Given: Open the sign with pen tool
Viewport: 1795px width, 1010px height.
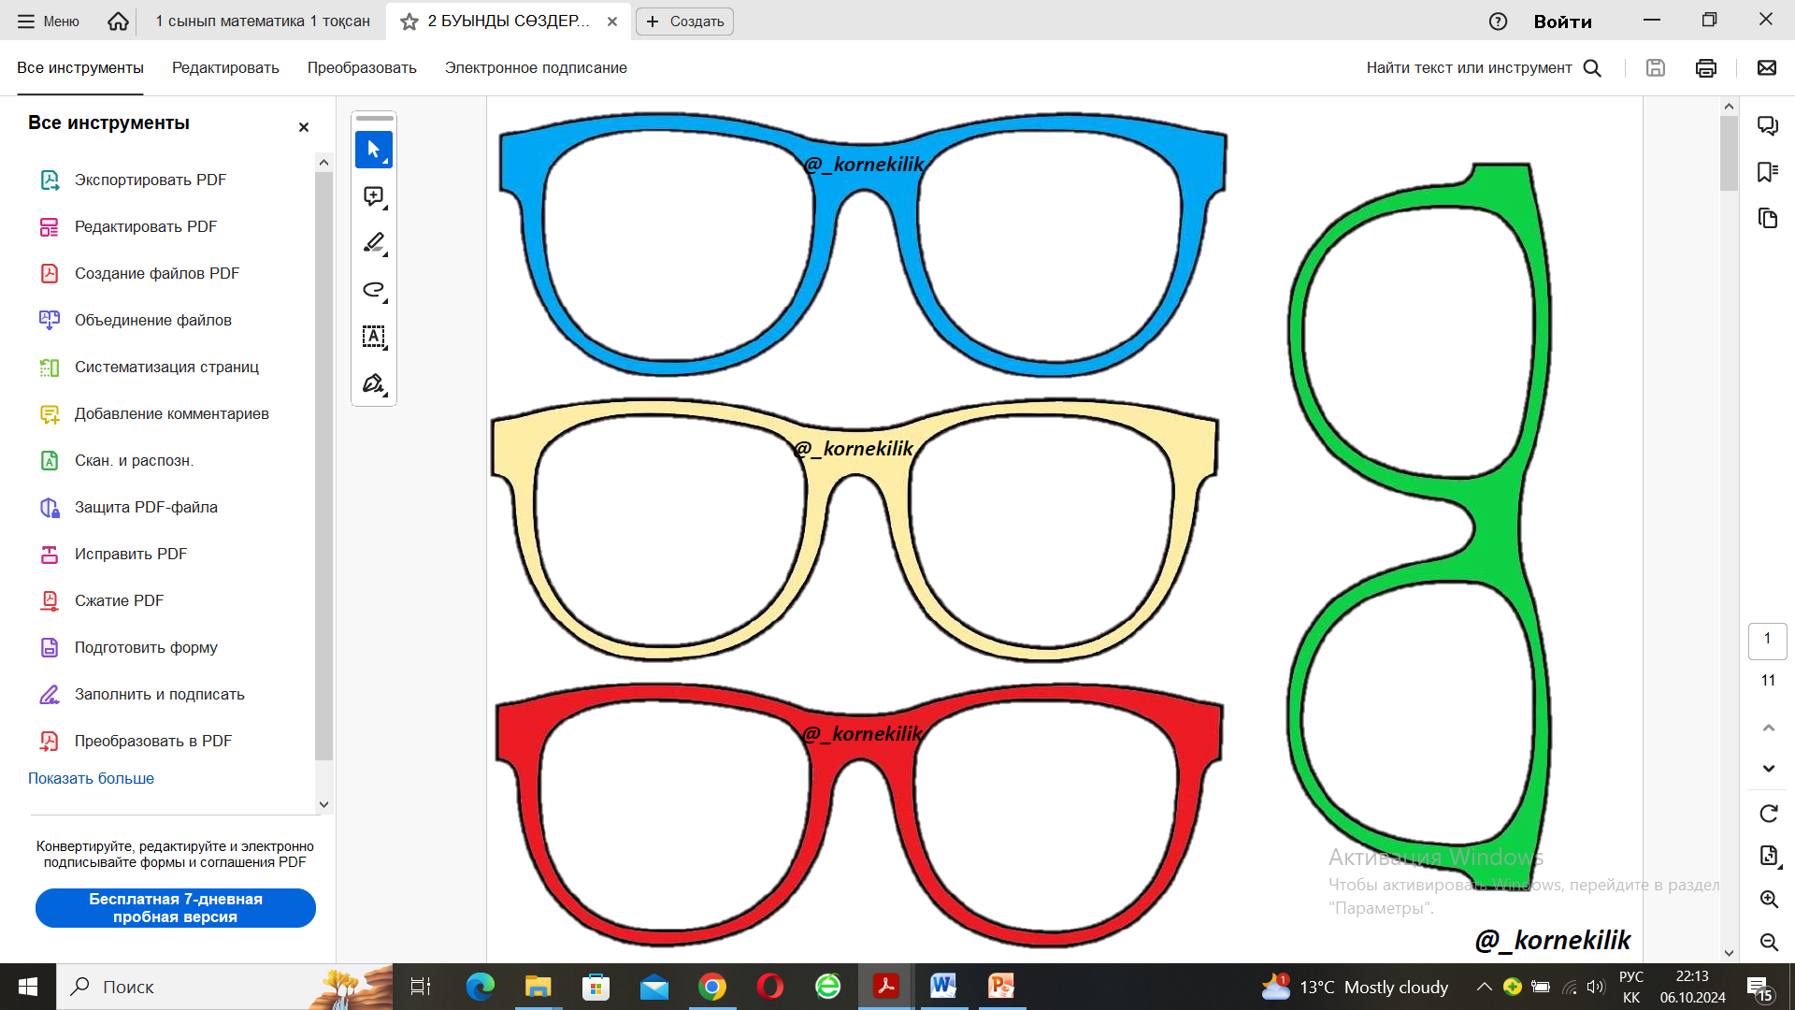Looking at the screenshot, I should click(373, 383).
